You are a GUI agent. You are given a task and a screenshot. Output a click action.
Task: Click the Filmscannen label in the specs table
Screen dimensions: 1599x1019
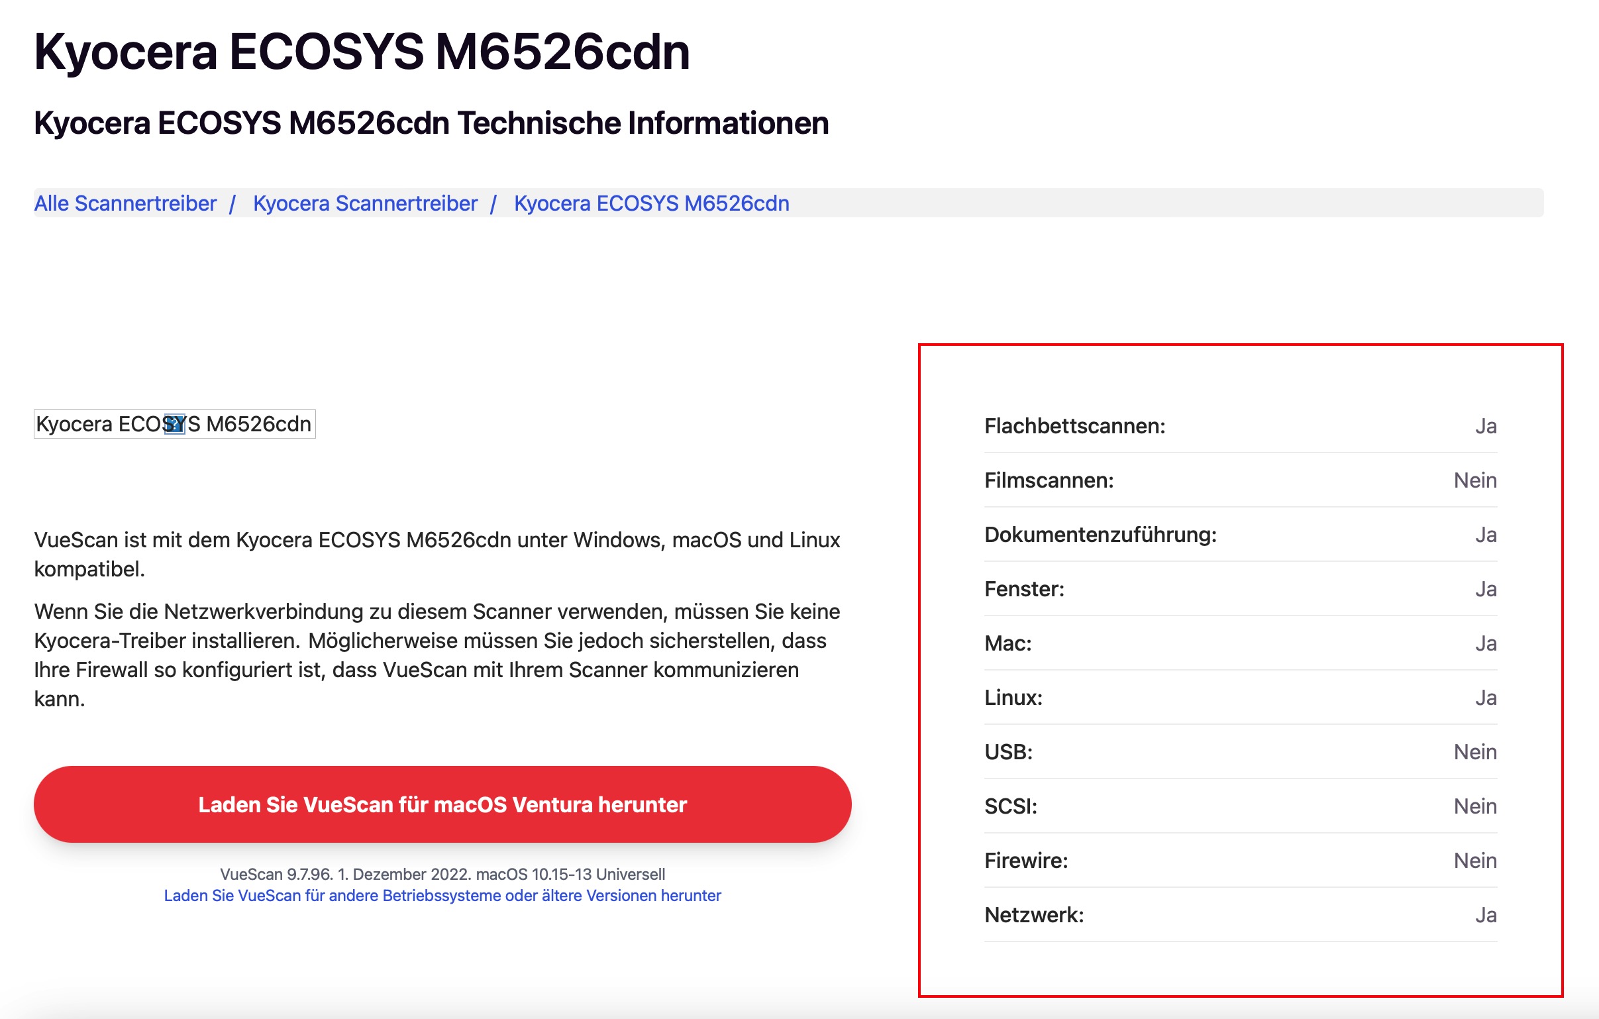[1049, 480]
